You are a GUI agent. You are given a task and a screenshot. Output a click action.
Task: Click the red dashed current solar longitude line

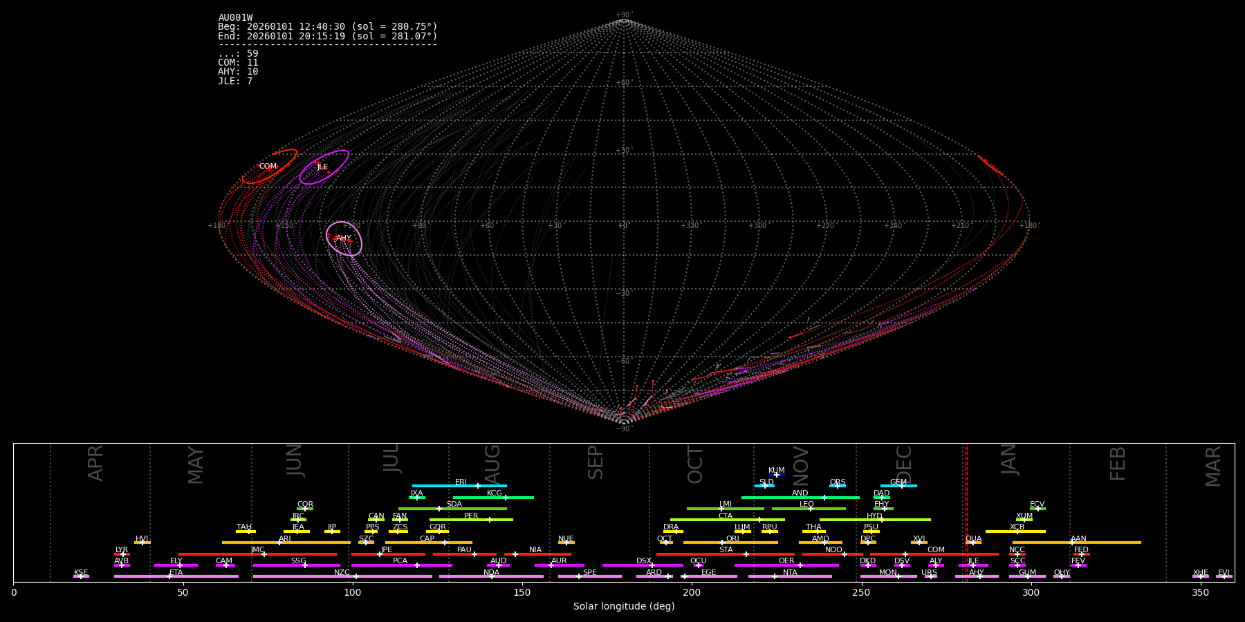pyautogui.click(x=966, y=511)
